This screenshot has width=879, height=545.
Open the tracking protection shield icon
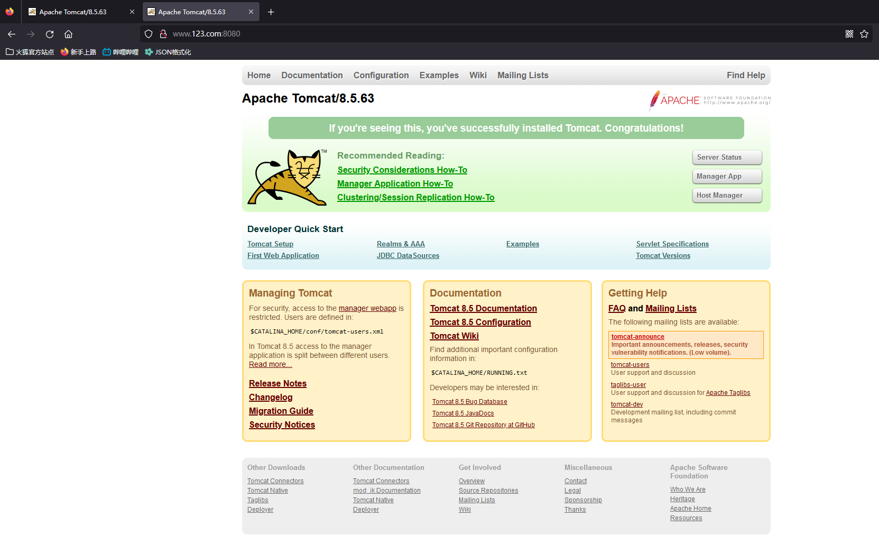pos(149,34)
